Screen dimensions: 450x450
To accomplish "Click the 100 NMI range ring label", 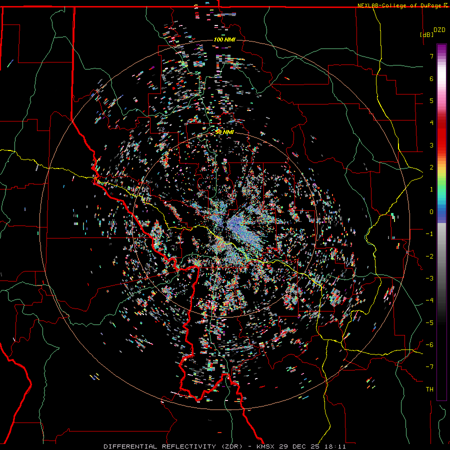I will [x=224, y=39].
